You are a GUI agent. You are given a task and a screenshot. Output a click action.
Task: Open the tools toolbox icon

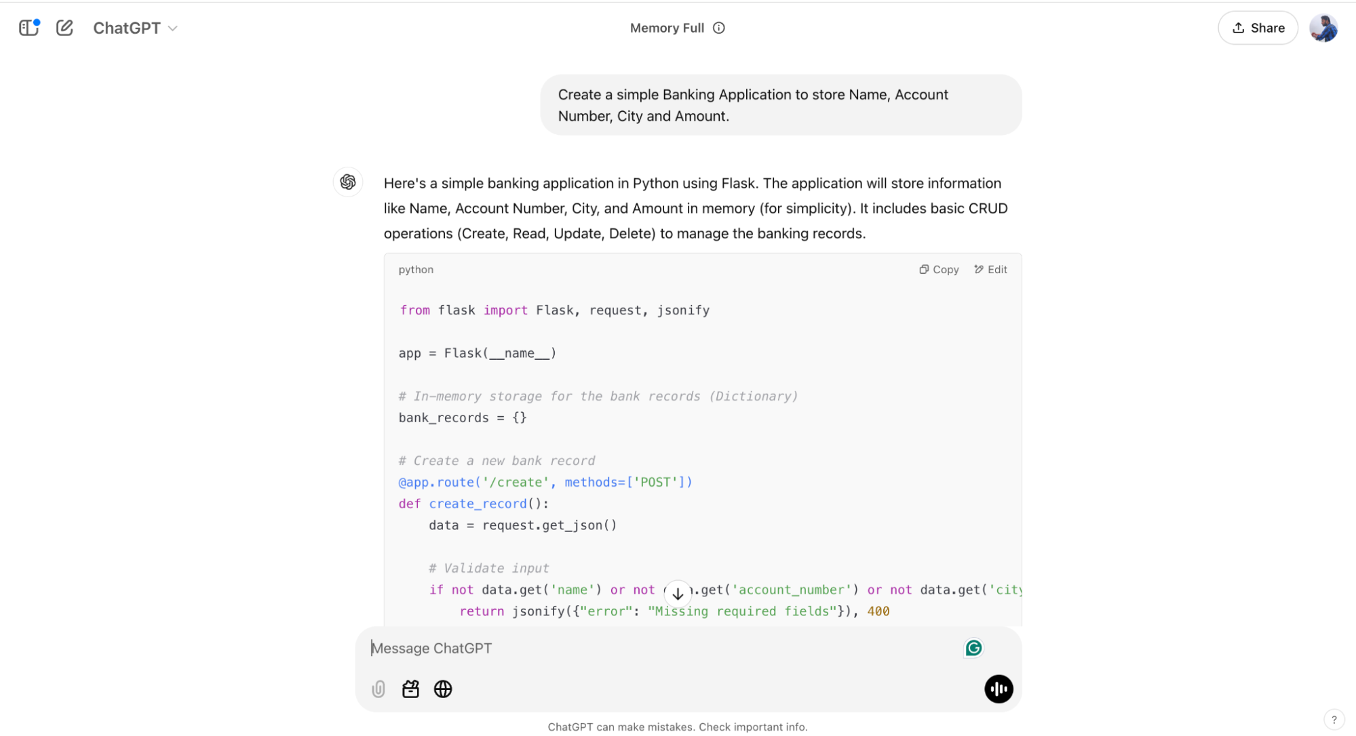coord(410,689)
